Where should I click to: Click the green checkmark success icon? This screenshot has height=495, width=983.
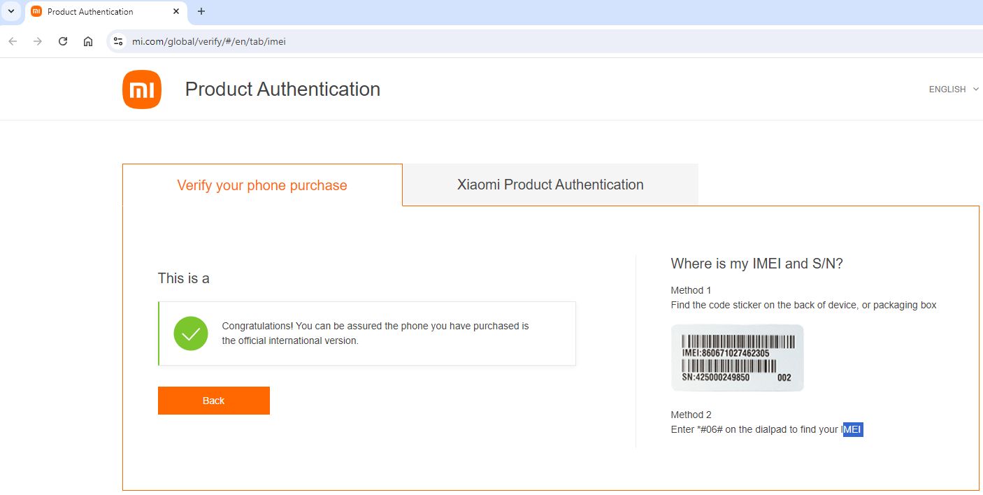(x=191, y=333)
